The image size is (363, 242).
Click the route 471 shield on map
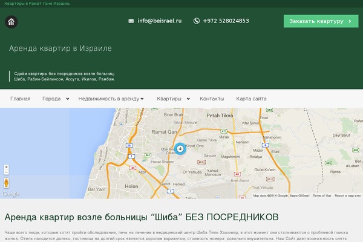coord(224,131)
